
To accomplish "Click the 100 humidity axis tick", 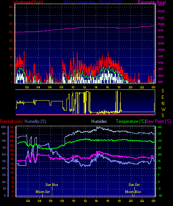I will coord(3,127).
